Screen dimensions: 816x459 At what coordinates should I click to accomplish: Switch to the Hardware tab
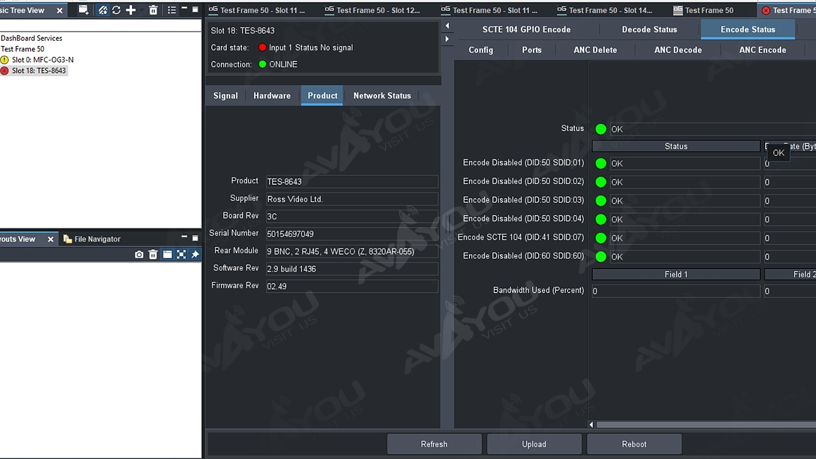click(272, 96)
